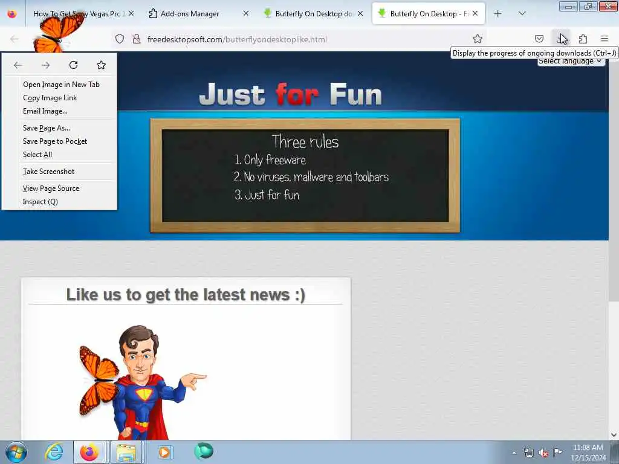Select Inspect (Q) menu entry
Viewport: 619px width, 464px height.
point(41,202)
